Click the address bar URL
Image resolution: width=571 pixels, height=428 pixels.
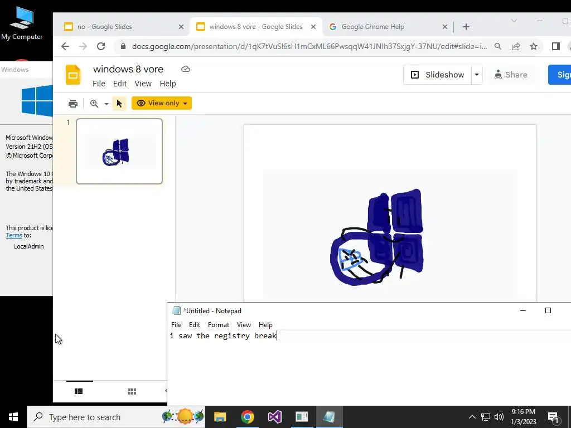point(309,47)
